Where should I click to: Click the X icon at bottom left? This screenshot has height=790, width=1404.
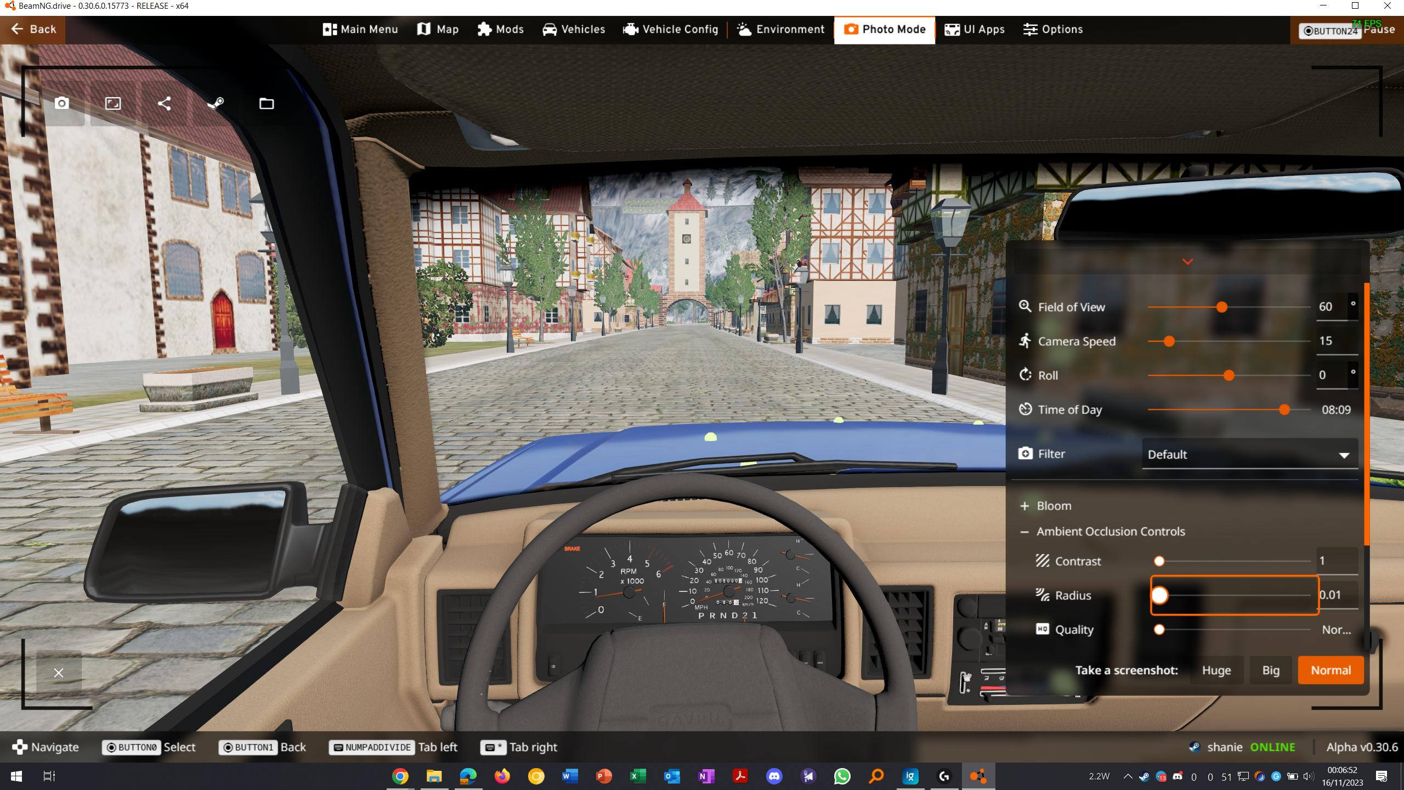pyautogui.click(x=59, y=673)
